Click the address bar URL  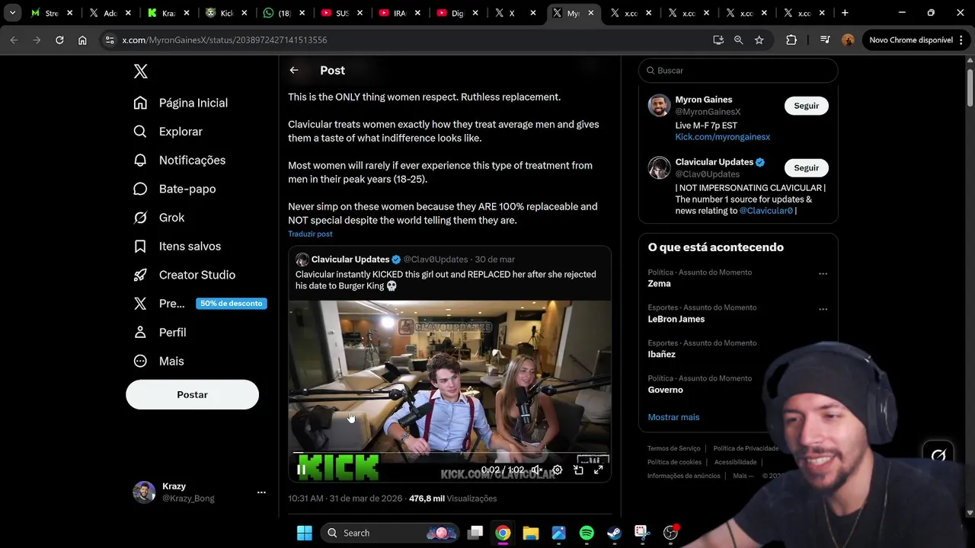click(225, 40)
